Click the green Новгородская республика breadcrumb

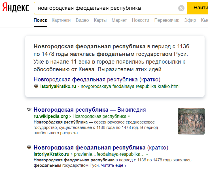click(99, 116)
